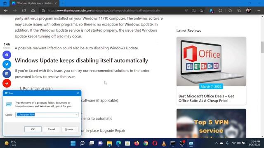
Task: Open Microsoft Store from taskbar
Action: [x=127, y=143]
